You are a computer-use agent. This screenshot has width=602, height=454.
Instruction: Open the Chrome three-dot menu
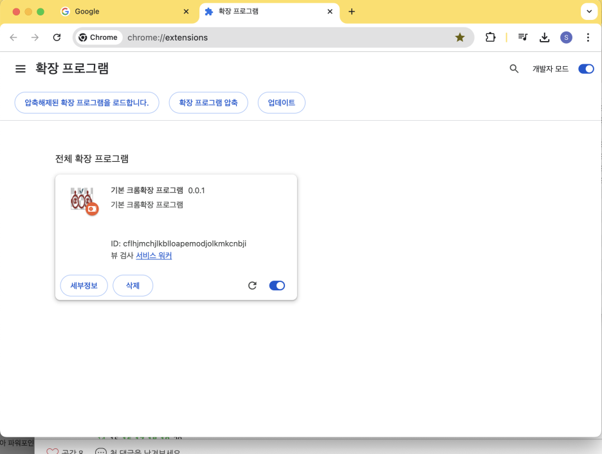588,37
